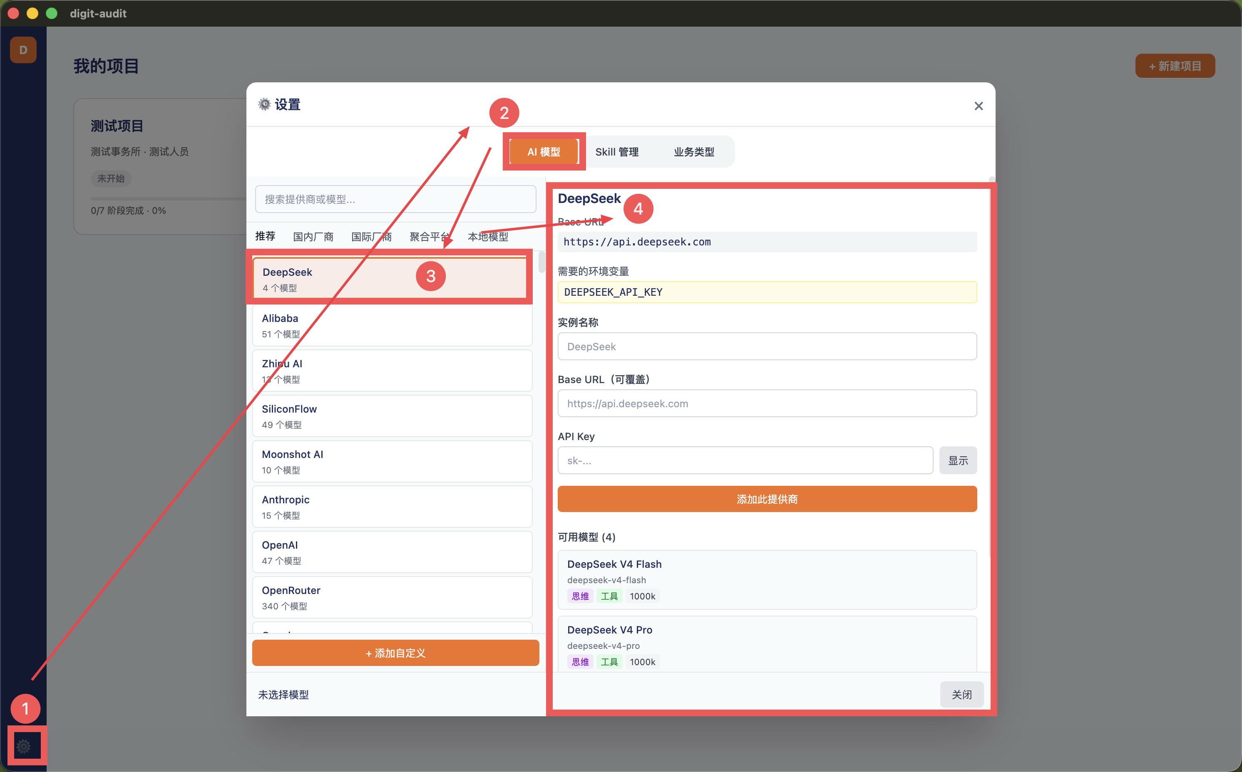The image size is (1242, 772).
Task: Filter providers by 国际厂商
Action: click(371, 236)
